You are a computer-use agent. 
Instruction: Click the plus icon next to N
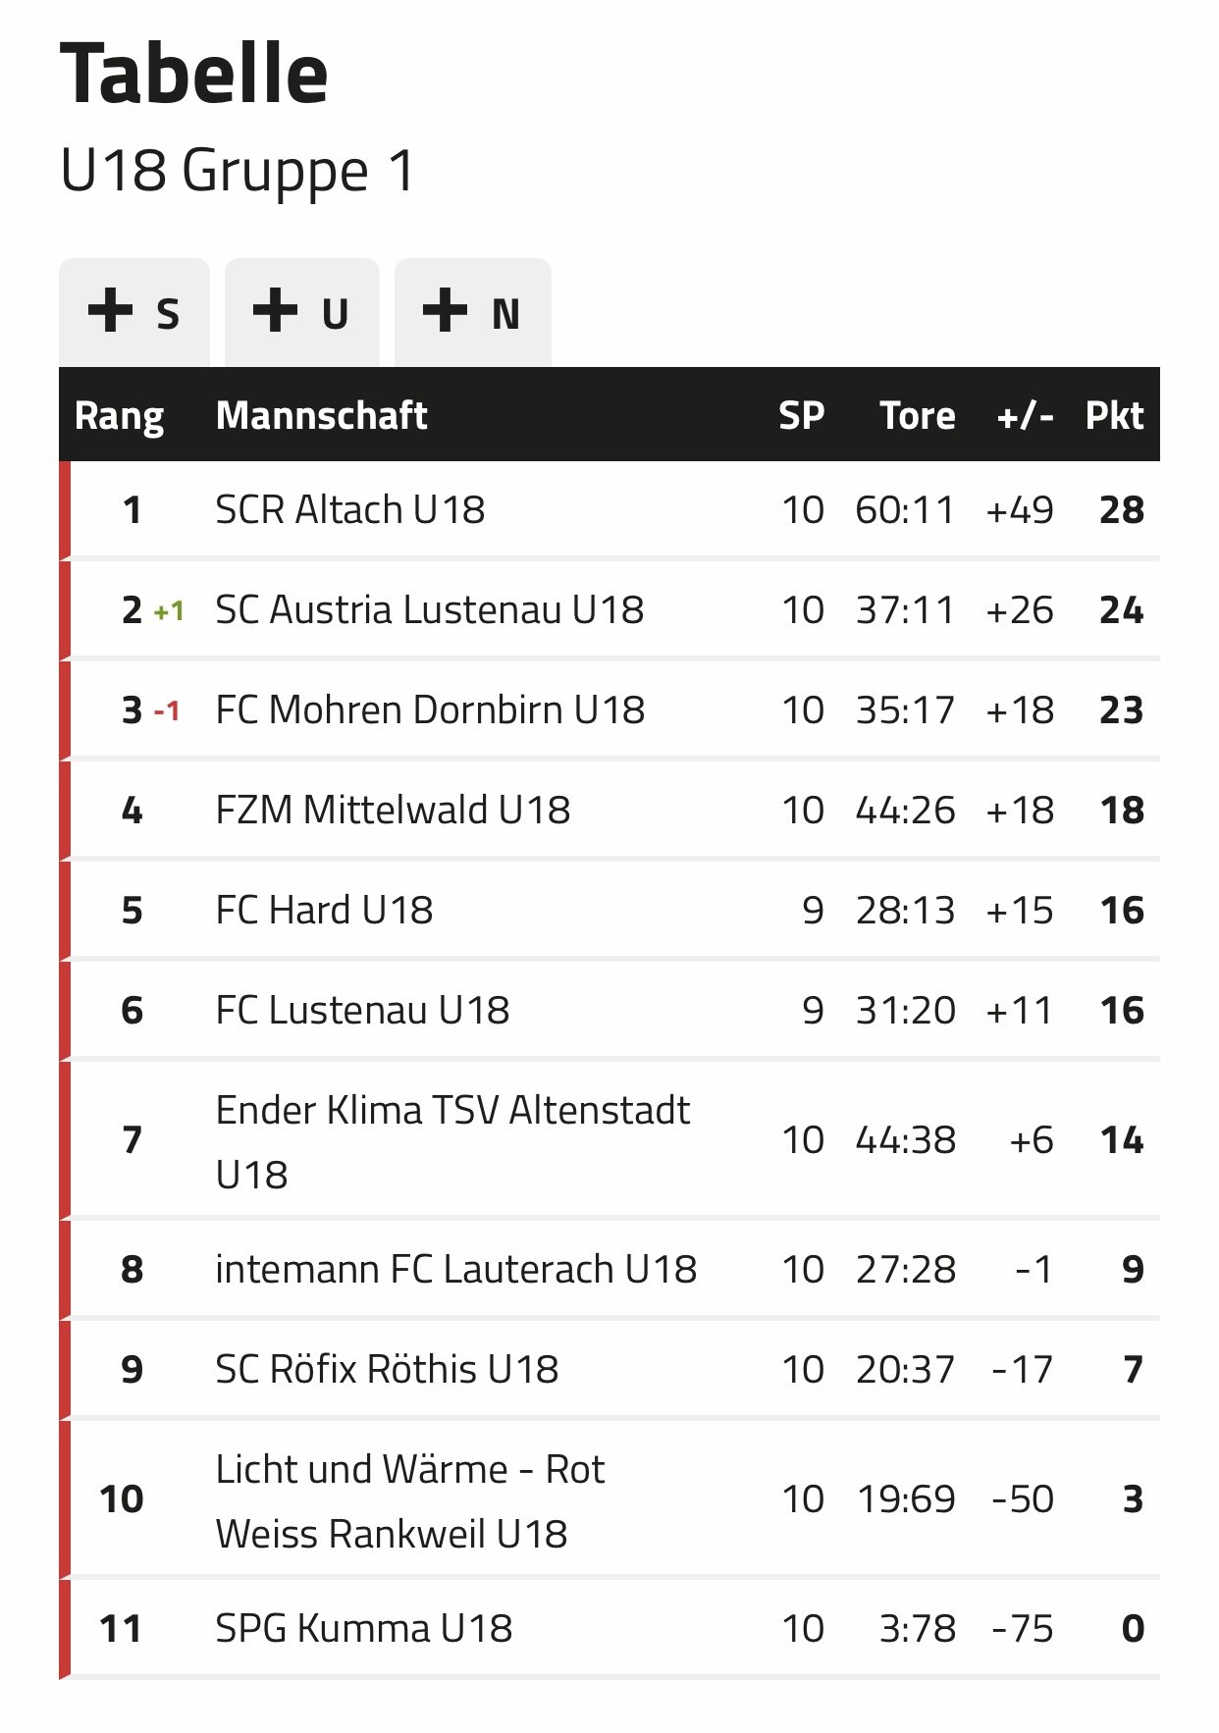[x=445, y=311]
